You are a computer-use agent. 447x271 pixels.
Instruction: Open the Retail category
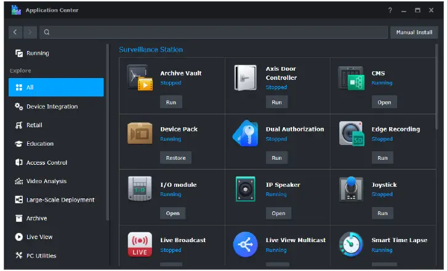click(x=56, y=125)
